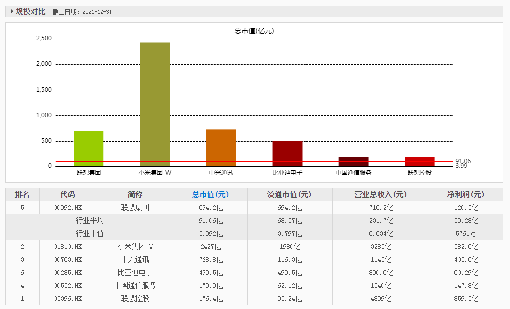510x309 pixels.
Task: Click 联想集团 net profit value 120.5亿
Action: click(x=466, y=208)
